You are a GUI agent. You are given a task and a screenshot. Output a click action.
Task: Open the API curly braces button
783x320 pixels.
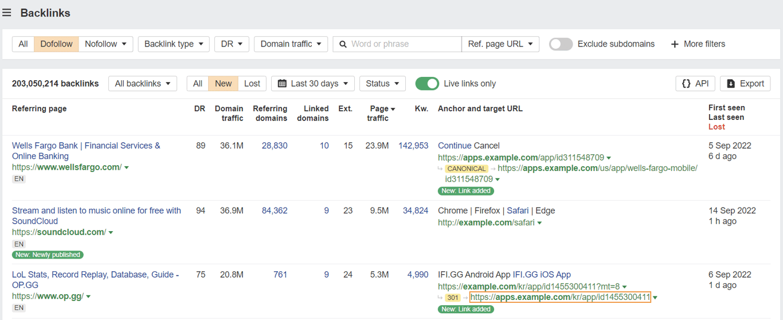(x=686, y=84)
